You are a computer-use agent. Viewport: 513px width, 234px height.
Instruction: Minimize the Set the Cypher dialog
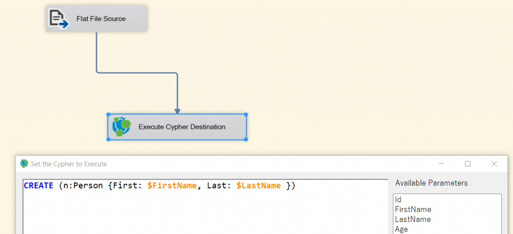coord(442,163)
